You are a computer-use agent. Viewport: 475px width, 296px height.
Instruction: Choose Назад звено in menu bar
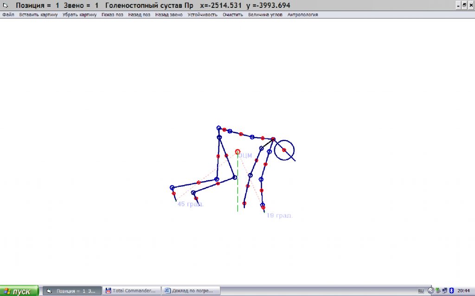[x=169, y=15]
